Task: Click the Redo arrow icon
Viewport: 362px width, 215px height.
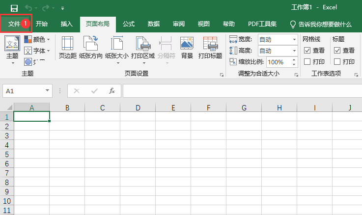Action: point(46,8)
